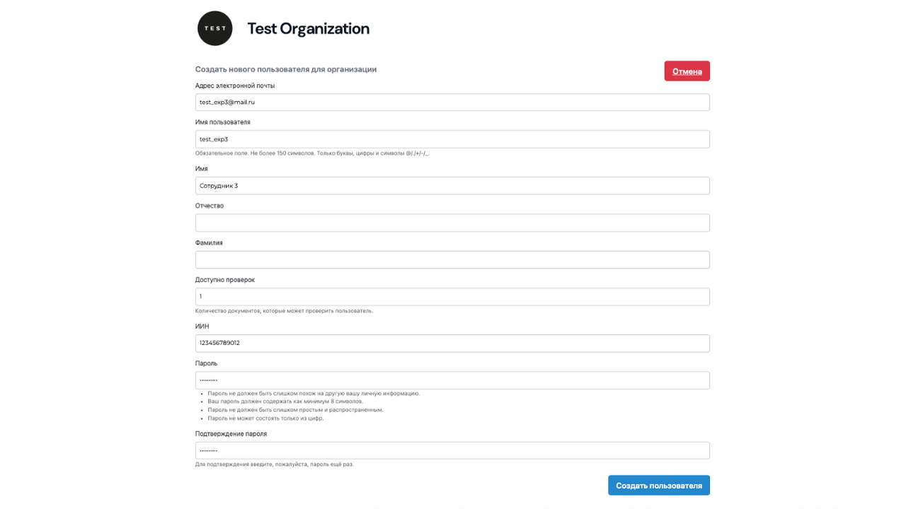Click the ИИН field containing 123456789012
906x509 pixels.
pos(452,344)
